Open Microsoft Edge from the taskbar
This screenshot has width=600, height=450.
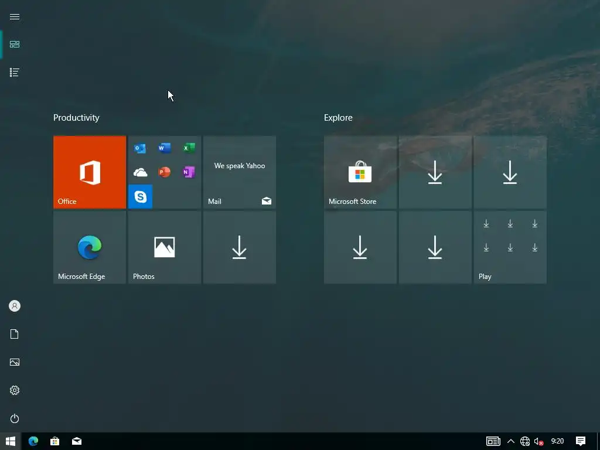pyautogui.click(x=33, y=441)
